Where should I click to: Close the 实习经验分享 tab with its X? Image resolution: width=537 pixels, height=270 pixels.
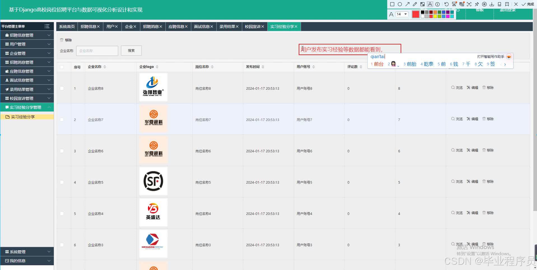[296, 27]
